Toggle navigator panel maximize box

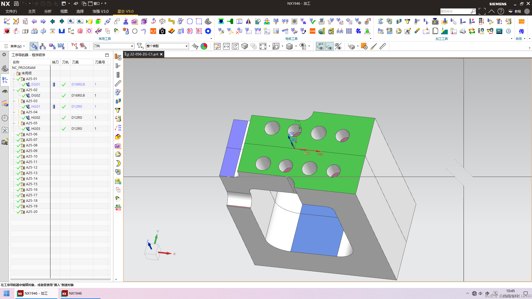107,55
